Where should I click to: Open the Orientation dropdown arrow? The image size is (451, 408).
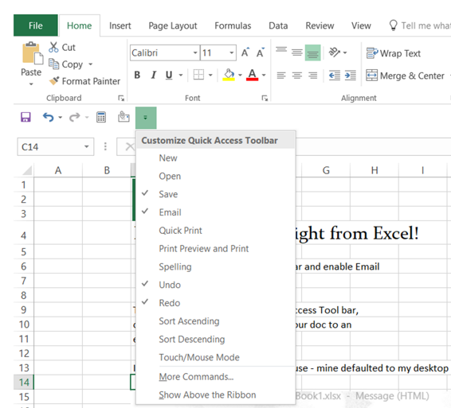(345, 52)
